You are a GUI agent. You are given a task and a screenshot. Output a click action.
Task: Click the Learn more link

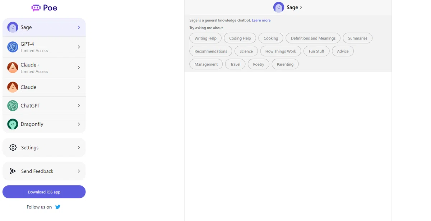point(261,20)
